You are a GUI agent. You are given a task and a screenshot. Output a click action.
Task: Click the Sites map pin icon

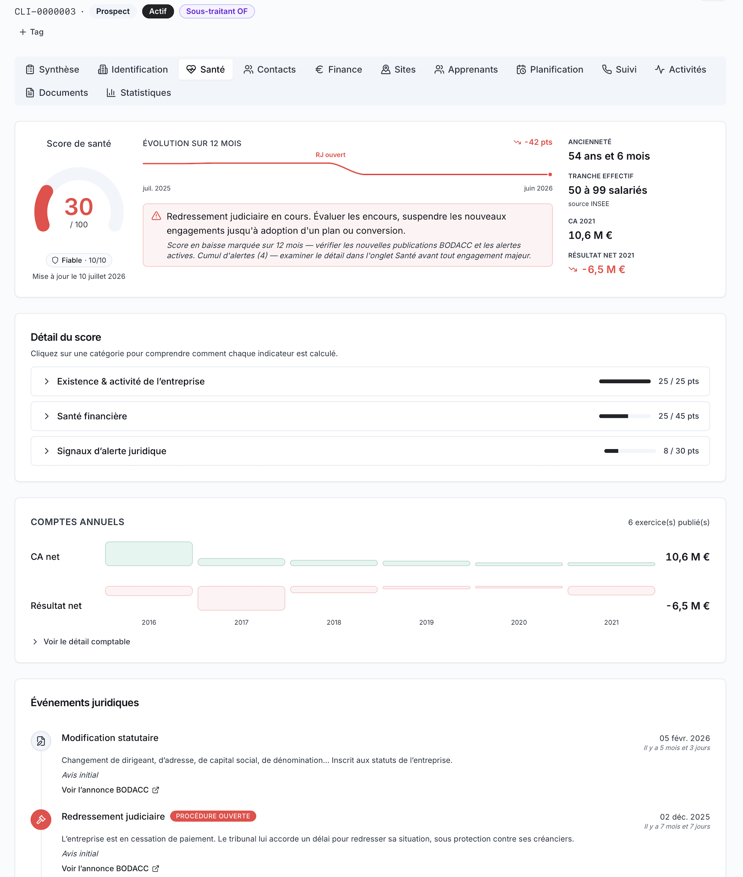coord(385,69)
